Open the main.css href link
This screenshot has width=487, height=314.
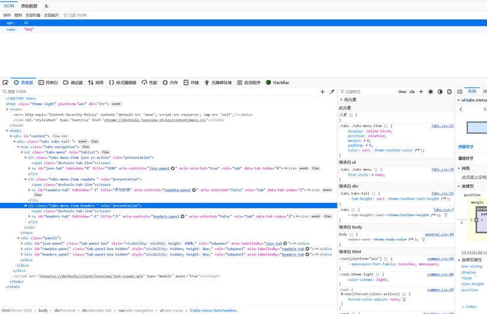point(155,120)
